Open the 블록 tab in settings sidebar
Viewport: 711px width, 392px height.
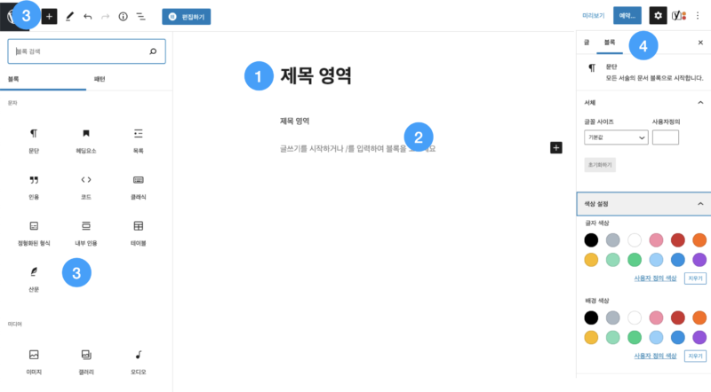pos(610,42)
